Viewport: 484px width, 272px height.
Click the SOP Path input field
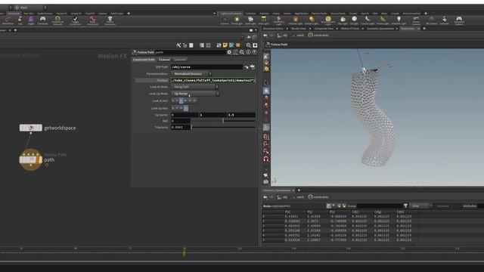pos(206,67)
